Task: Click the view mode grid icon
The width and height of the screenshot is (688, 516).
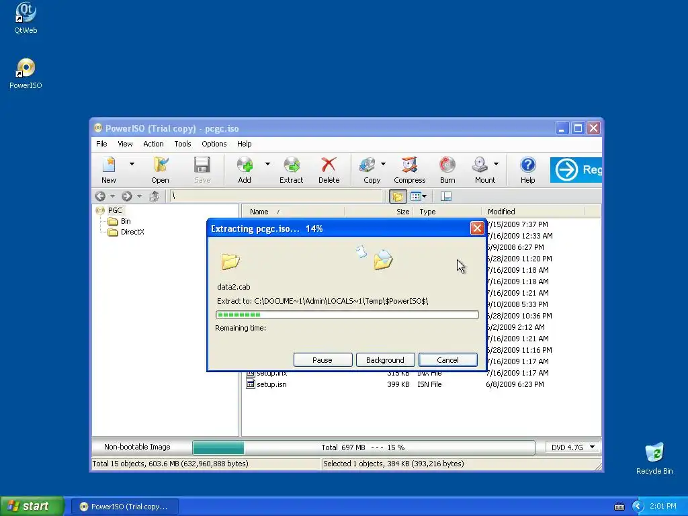Action: click(x=415, y=197)
